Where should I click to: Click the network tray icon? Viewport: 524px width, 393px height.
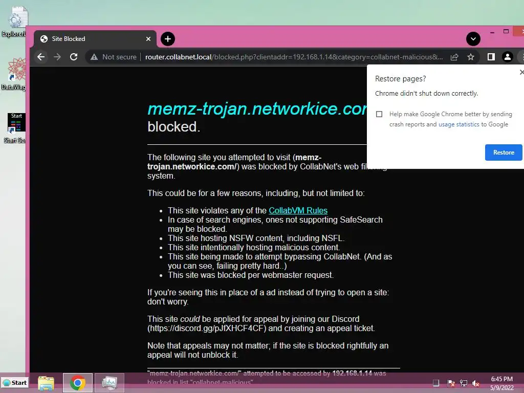click(x=464, y=383)
